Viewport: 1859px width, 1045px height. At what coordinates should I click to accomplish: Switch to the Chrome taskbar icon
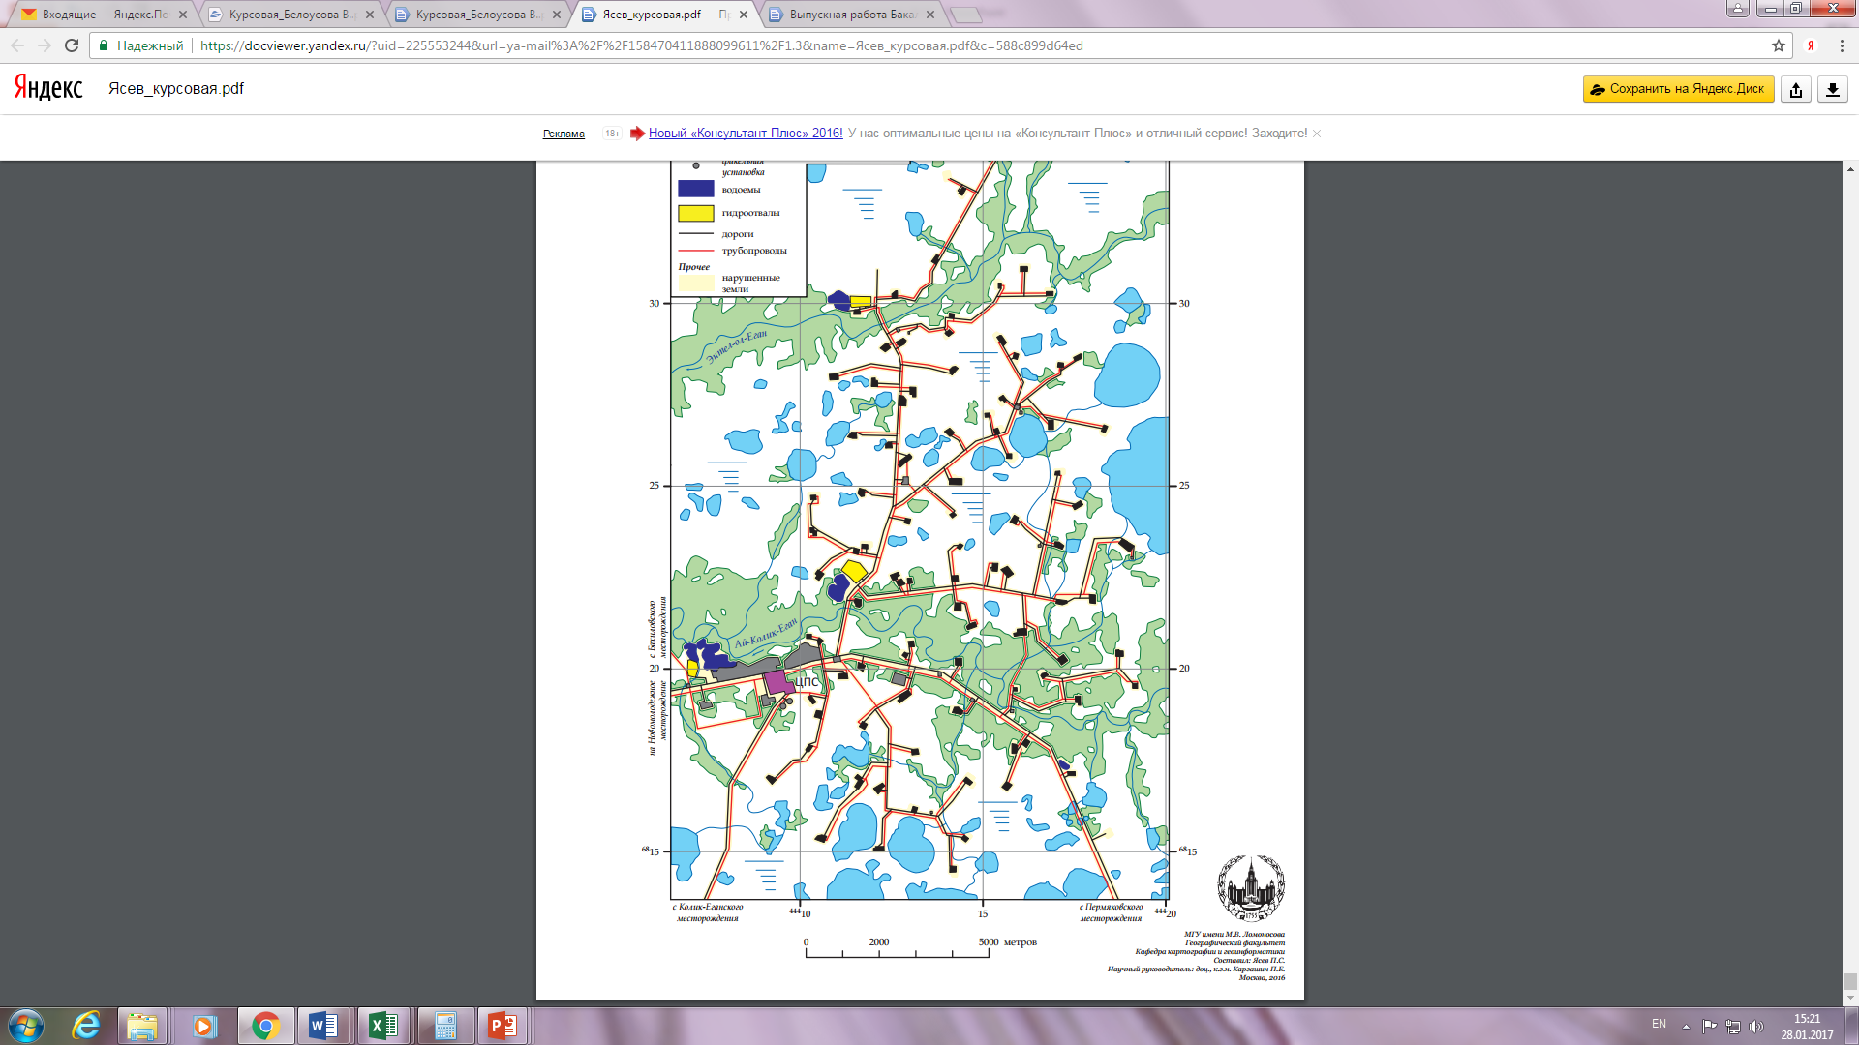click(265, 1026)
